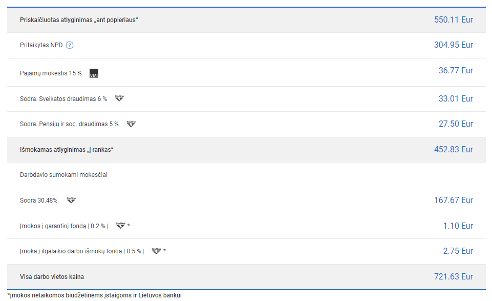
Task: Click Darbdavio sumokami mokesčiai section label
Action: [x=63, y=175]
